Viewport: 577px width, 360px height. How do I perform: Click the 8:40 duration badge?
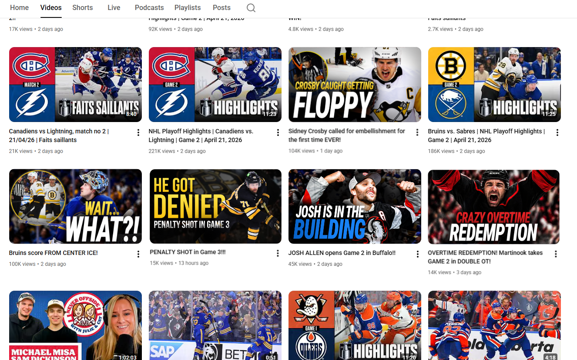click(131, 115)
